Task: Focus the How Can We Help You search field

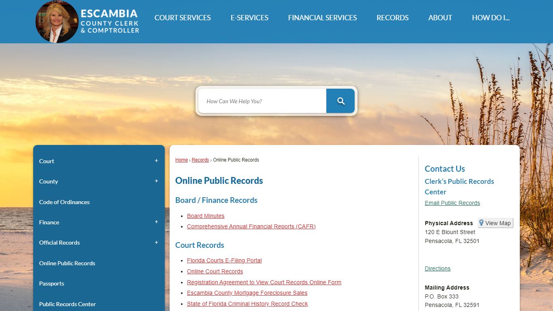Action: pos(262,101)
